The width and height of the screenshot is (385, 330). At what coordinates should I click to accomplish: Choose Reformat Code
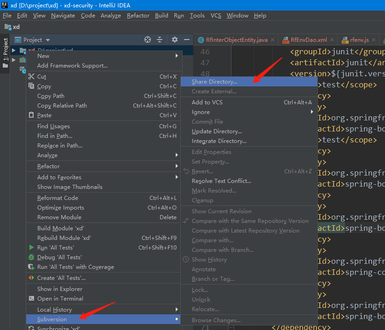point(103,198)
